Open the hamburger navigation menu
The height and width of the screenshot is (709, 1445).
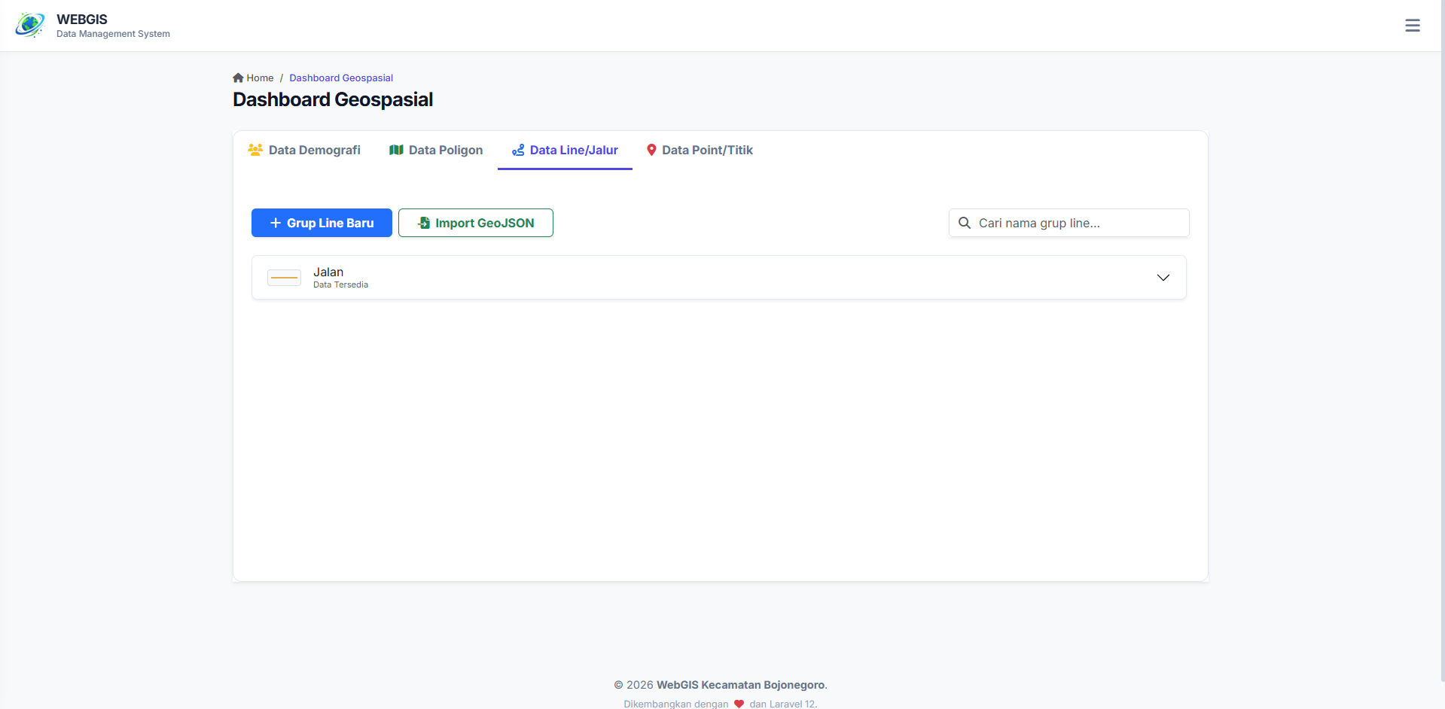coord(1412,26)
